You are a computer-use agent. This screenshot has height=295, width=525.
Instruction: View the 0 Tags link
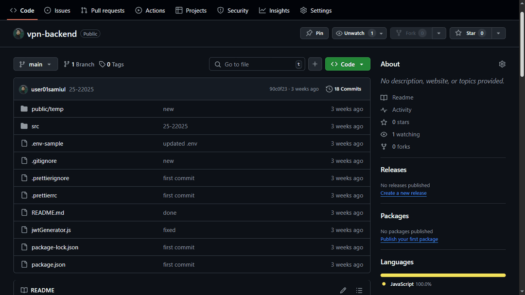pyautogui.click(x=111, y=64)
